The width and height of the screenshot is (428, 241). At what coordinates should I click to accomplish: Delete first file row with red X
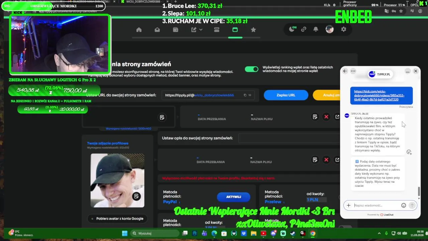coord(326,117)
